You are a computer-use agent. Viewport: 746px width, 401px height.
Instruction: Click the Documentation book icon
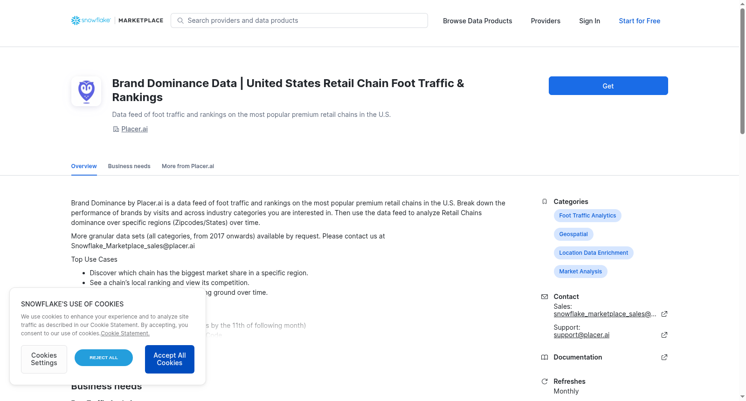point(544,357)
